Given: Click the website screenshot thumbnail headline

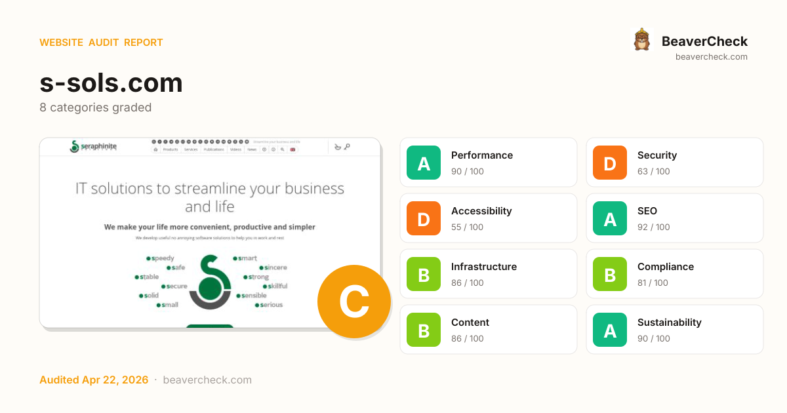Looking at the screenshot, I should tap(210, 197).
